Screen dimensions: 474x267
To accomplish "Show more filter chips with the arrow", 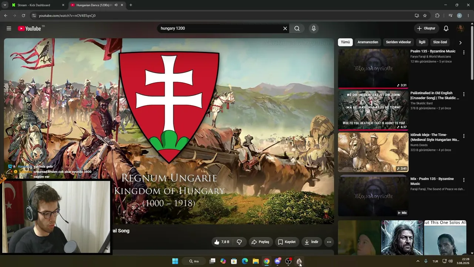I will [x=460, y=43].
